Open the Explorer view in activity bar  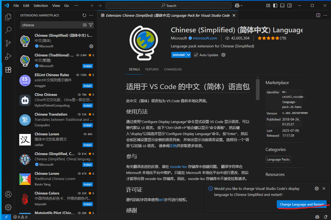tap(8, 17)
